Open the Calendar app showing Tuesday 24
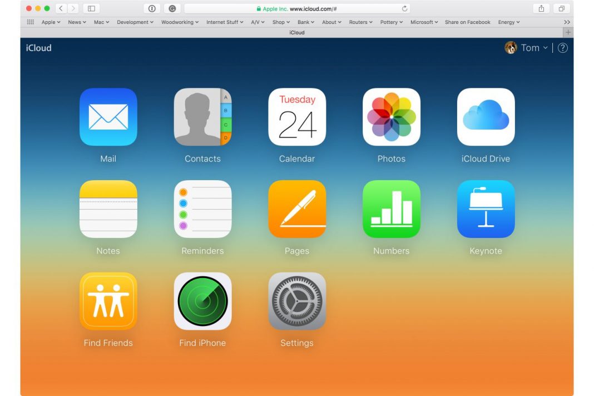The width and height of the screenshot is (594, 396). pos(297,117)
